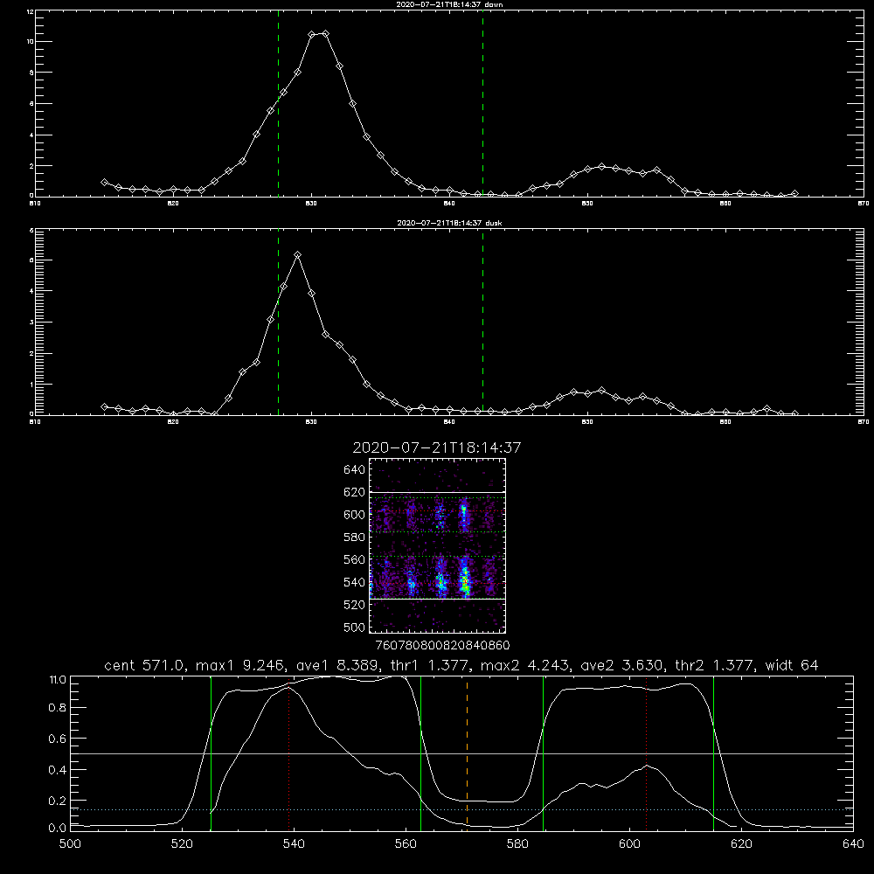Click the "0.6" label on bottom plot y-axis

coord(58,739)
